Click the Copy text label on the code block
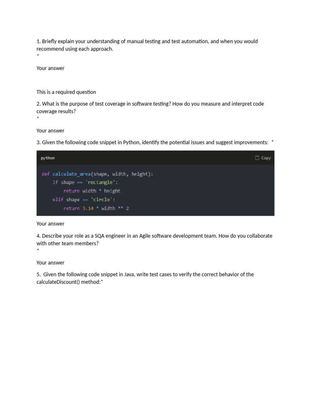Screen dimensions: 311x415 click(x=266, y=158)
